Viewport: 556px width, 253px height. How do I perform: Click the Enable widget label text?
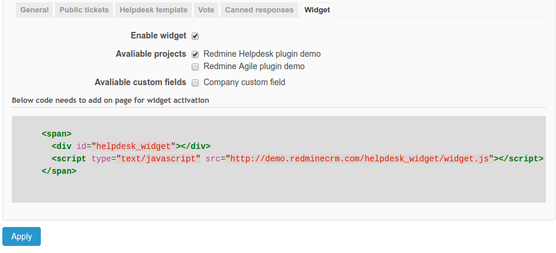(158, 36)
